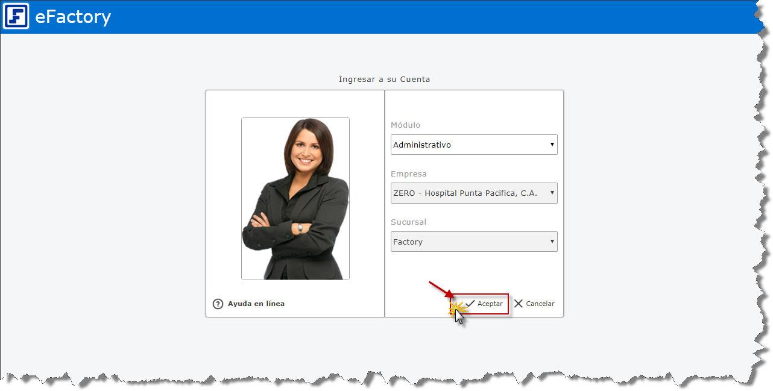Screen dimensions: 773x391
Task: Click the eFactory logo icon
Action: click(16, 16)
